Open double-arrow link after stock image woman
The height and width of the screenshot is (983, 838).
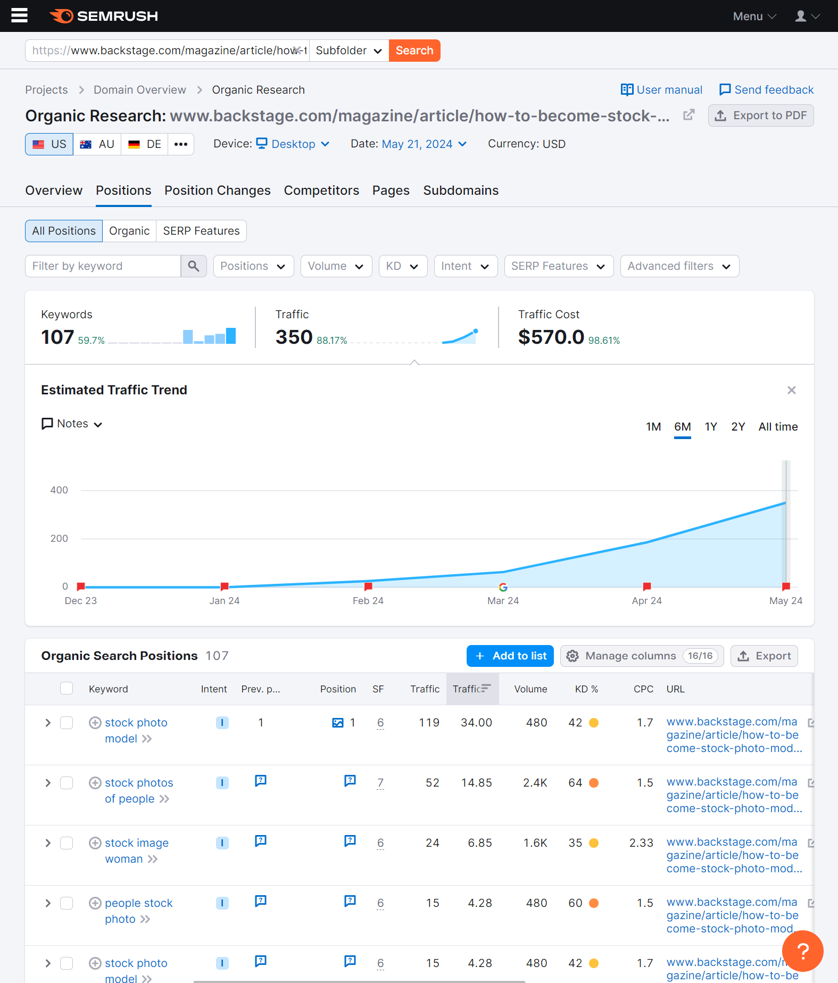[153, 859]
